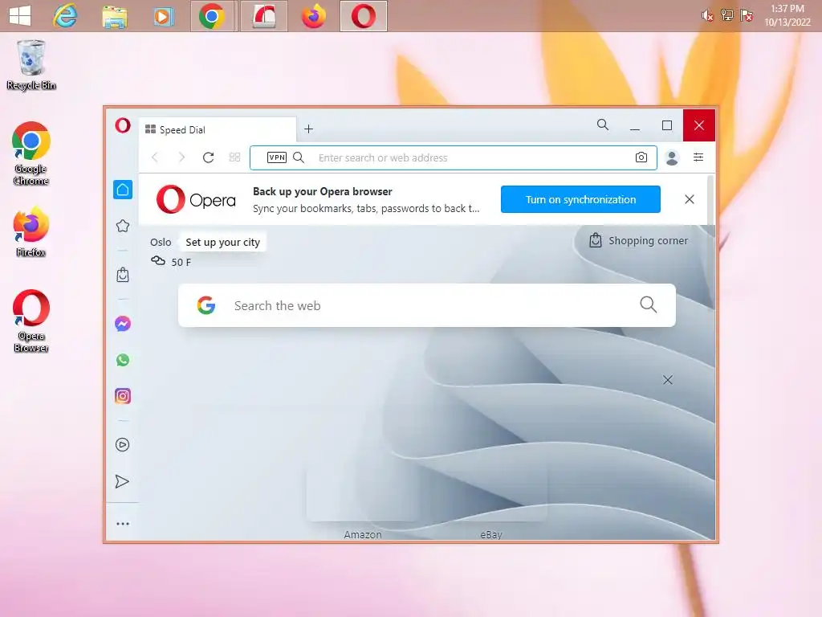Viewport: 822px width, 617px height.
Task: Select Google Chrome desktop shortcut
Action: pyautogui.click(x=31, y=153)
